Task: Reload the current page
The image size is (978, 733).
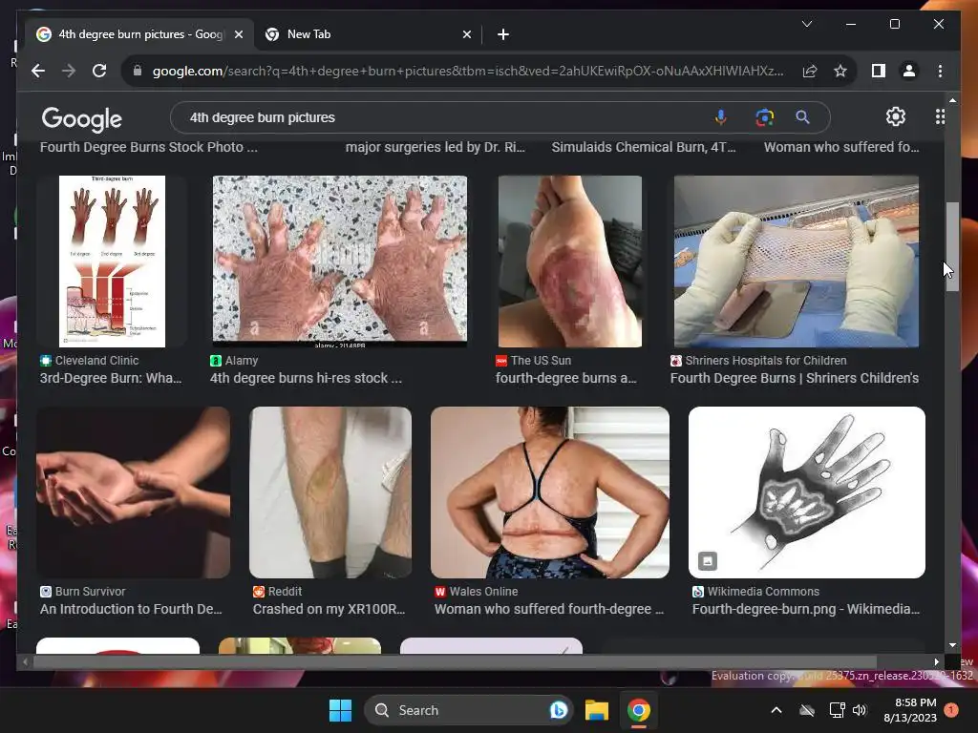Action: [99, 71]
